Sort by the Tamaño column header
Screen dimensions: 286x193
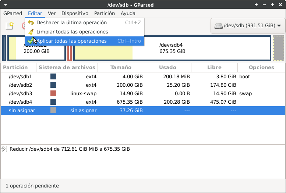[x=121, y=67]
